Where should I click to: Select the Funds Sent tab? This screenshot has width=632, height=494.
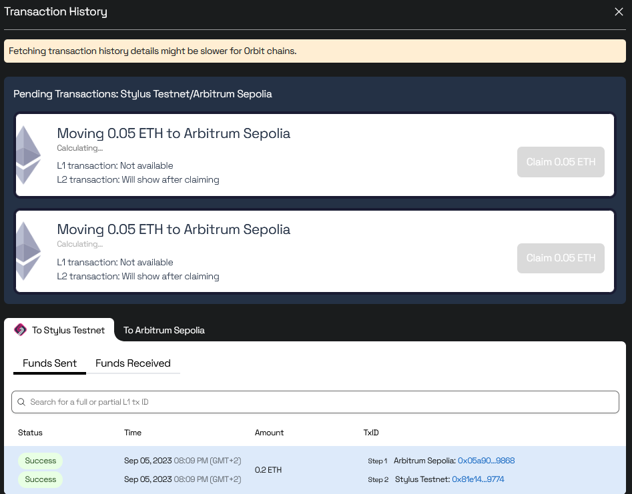tap(49, 363)
